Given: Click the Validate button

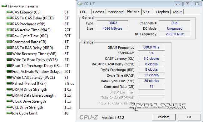Looking at the screenshot, I should click(x=164, y=117).
